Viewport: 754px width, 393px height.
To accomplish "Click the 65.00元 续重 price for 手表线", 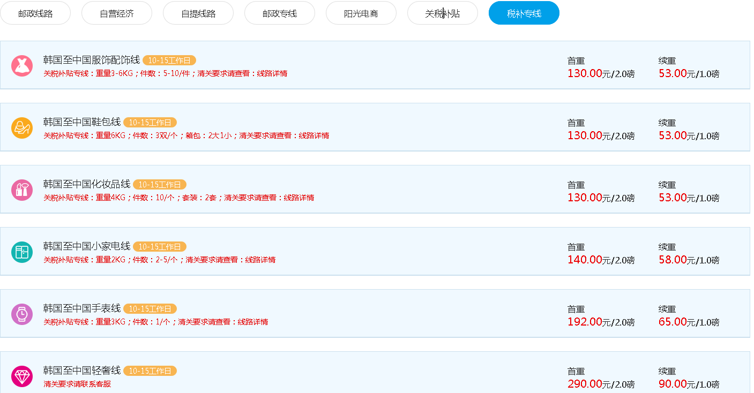I will 677,322.
